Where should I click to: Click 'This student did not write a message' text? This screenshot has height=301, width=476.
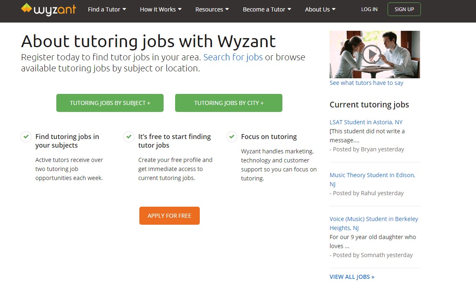[x=367, y=136]
